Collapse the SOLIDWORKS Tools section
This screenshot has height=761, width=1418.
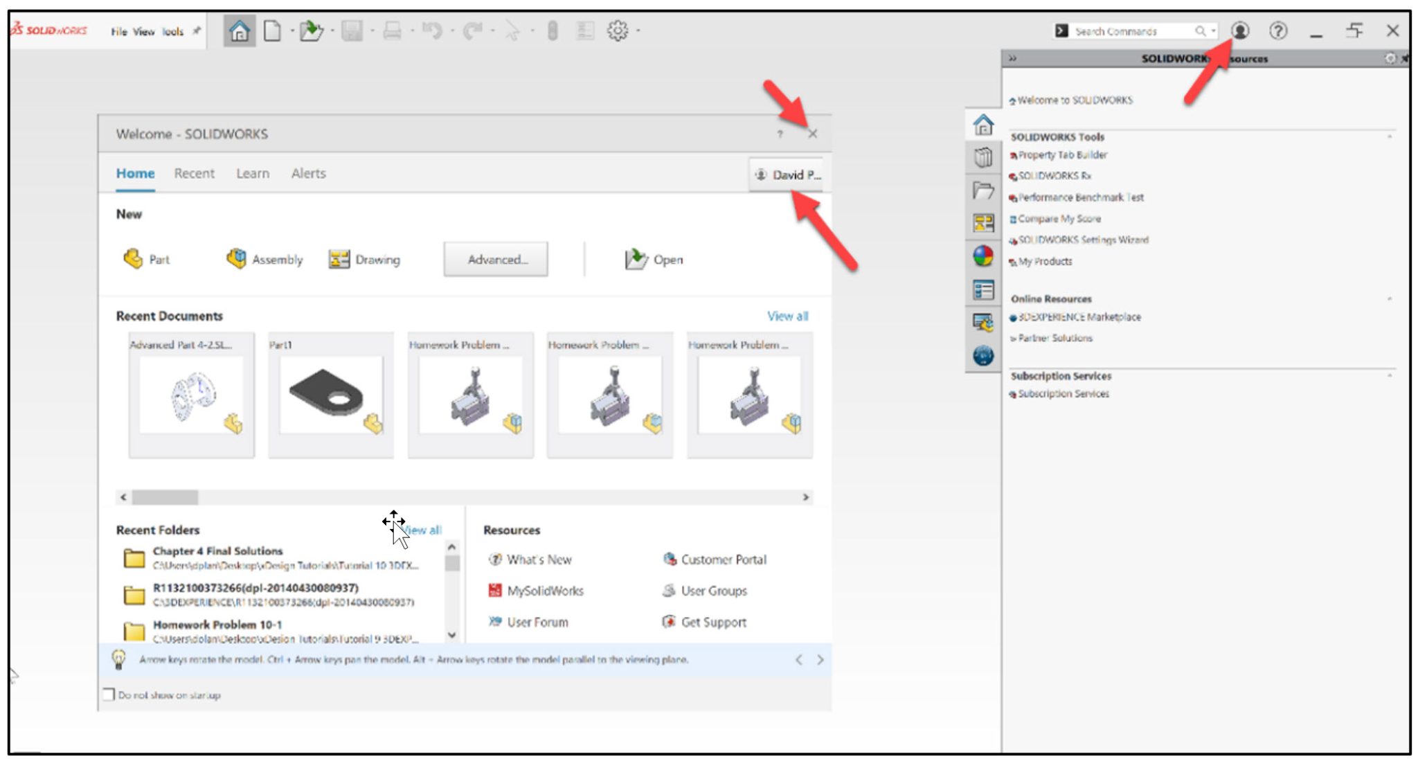click(1392, 136)
